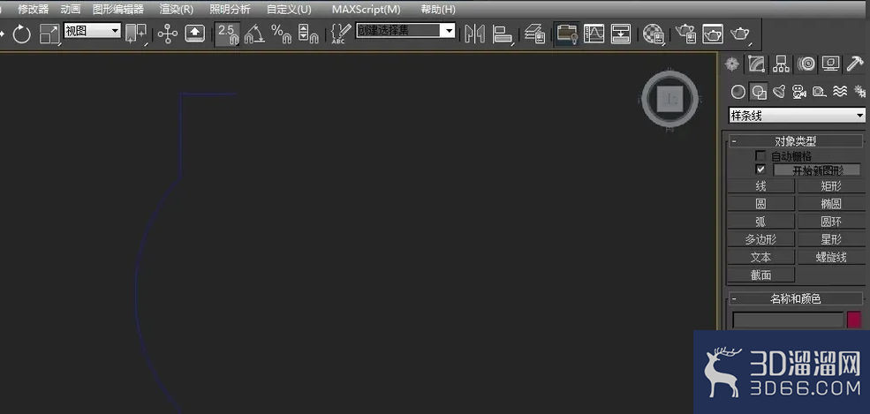Screen dimensions: 870x414
Task: Select the Shapes category icon
Action: 759,92
